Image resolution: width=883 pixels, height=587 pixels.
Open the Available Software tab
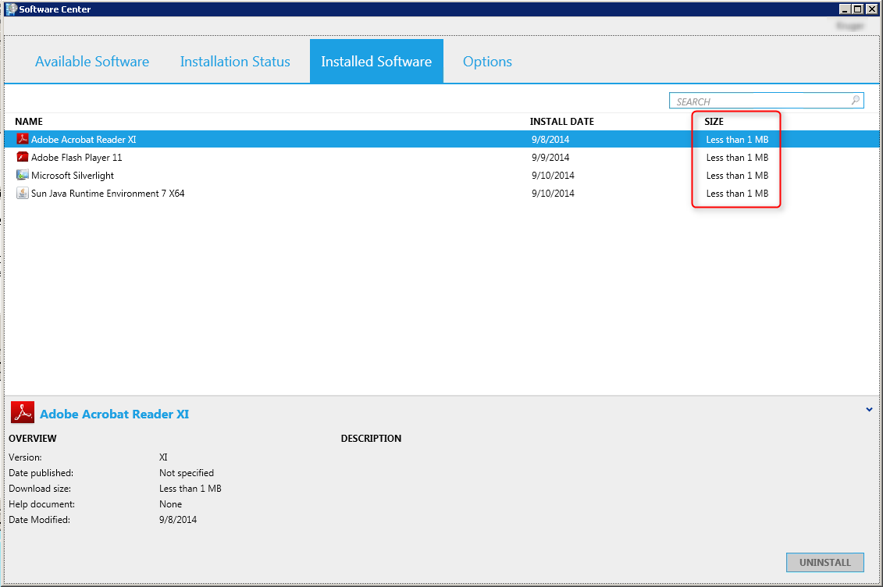click(x=92, y=62)
